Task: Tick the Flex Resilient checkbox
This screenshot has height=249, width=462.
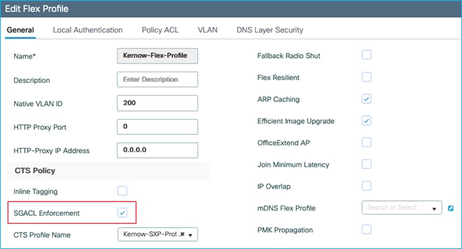Action: tap(366, 77)
